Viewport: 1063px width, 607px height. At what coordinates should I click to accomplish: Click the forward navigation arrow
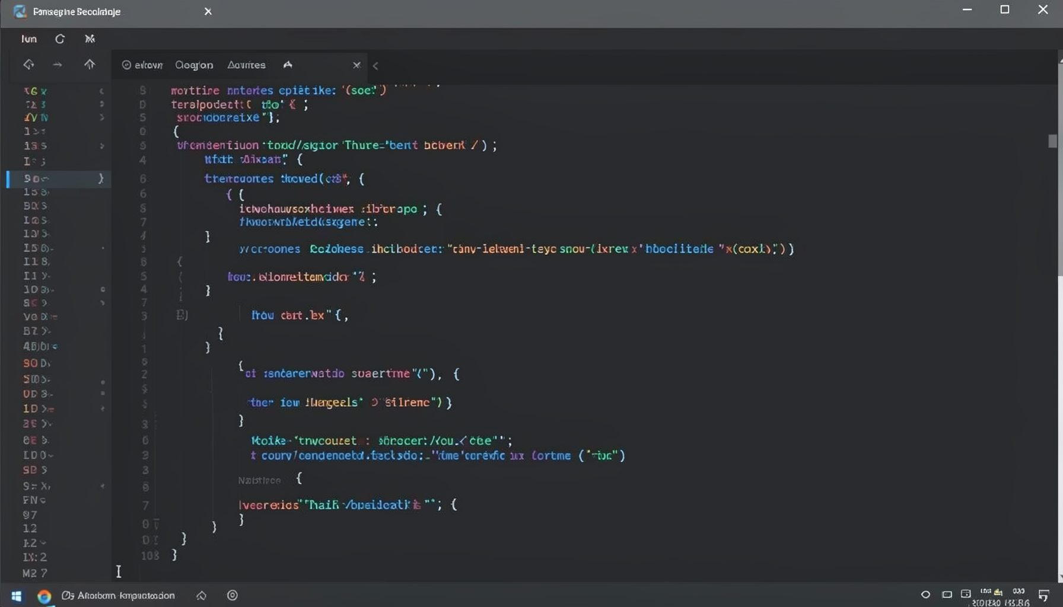(58, 64)
